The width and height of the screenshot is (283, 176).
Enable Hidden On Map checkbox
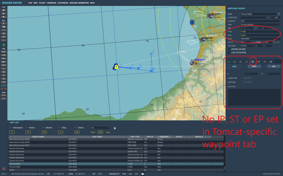coord(229,49)
